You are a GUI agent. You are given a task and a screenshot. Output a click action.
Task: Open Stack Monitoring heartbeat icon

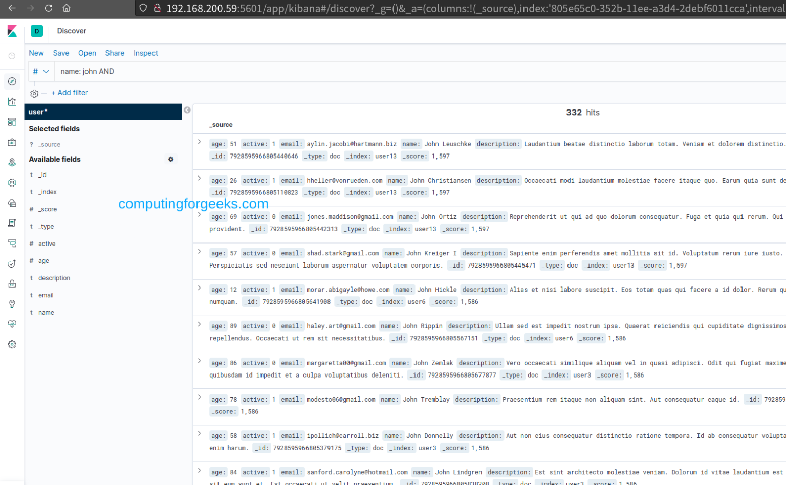[12, 324]
